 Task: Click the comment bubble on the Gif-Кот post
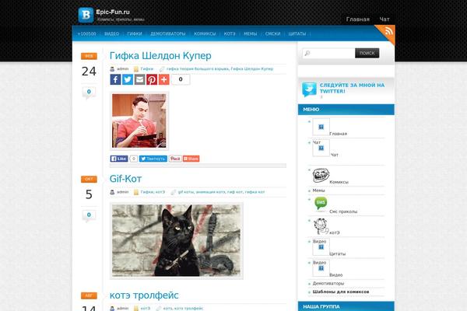tap(89, 216)
